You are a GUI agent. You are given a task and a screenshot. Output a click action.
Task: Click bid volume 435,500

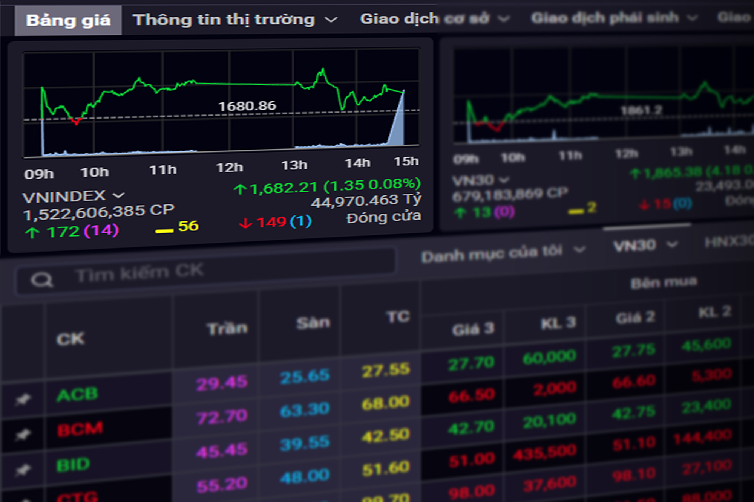545,453
